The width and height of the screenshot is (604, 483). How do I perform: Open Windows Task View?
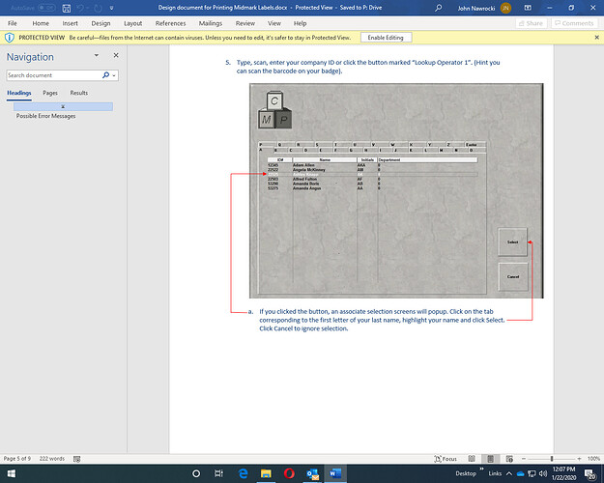[219, 474]
